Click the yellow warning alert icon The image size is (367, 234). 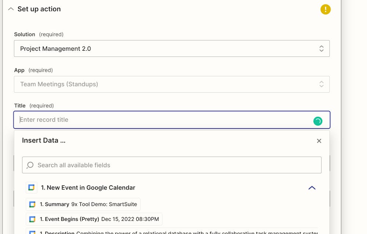pos(325,9)
